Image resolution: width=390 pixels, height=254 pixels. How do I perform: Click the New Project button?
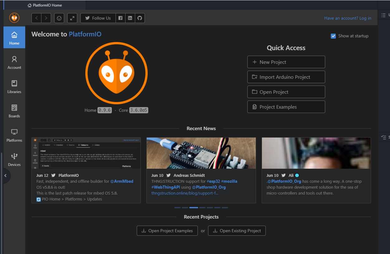pyautogui.click(x=286, y=62)
